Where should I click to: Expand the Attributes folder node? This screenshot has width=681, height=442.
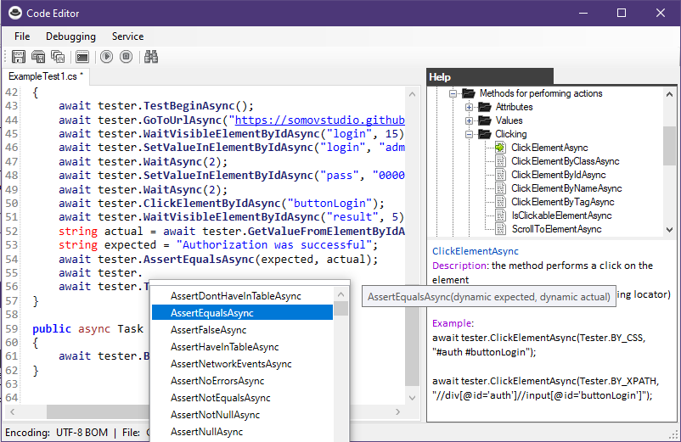469,107
